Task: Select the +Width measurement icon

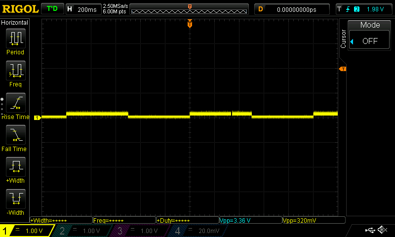Action: tap(16, 166)
